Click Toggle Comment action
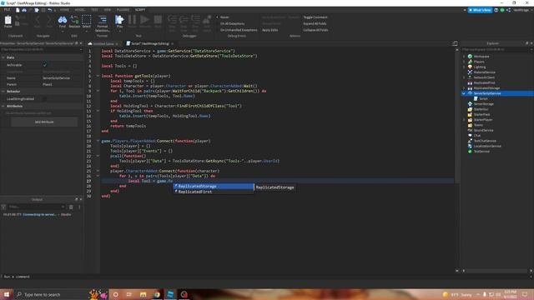The image size is (534, 300). coord(315,17)
